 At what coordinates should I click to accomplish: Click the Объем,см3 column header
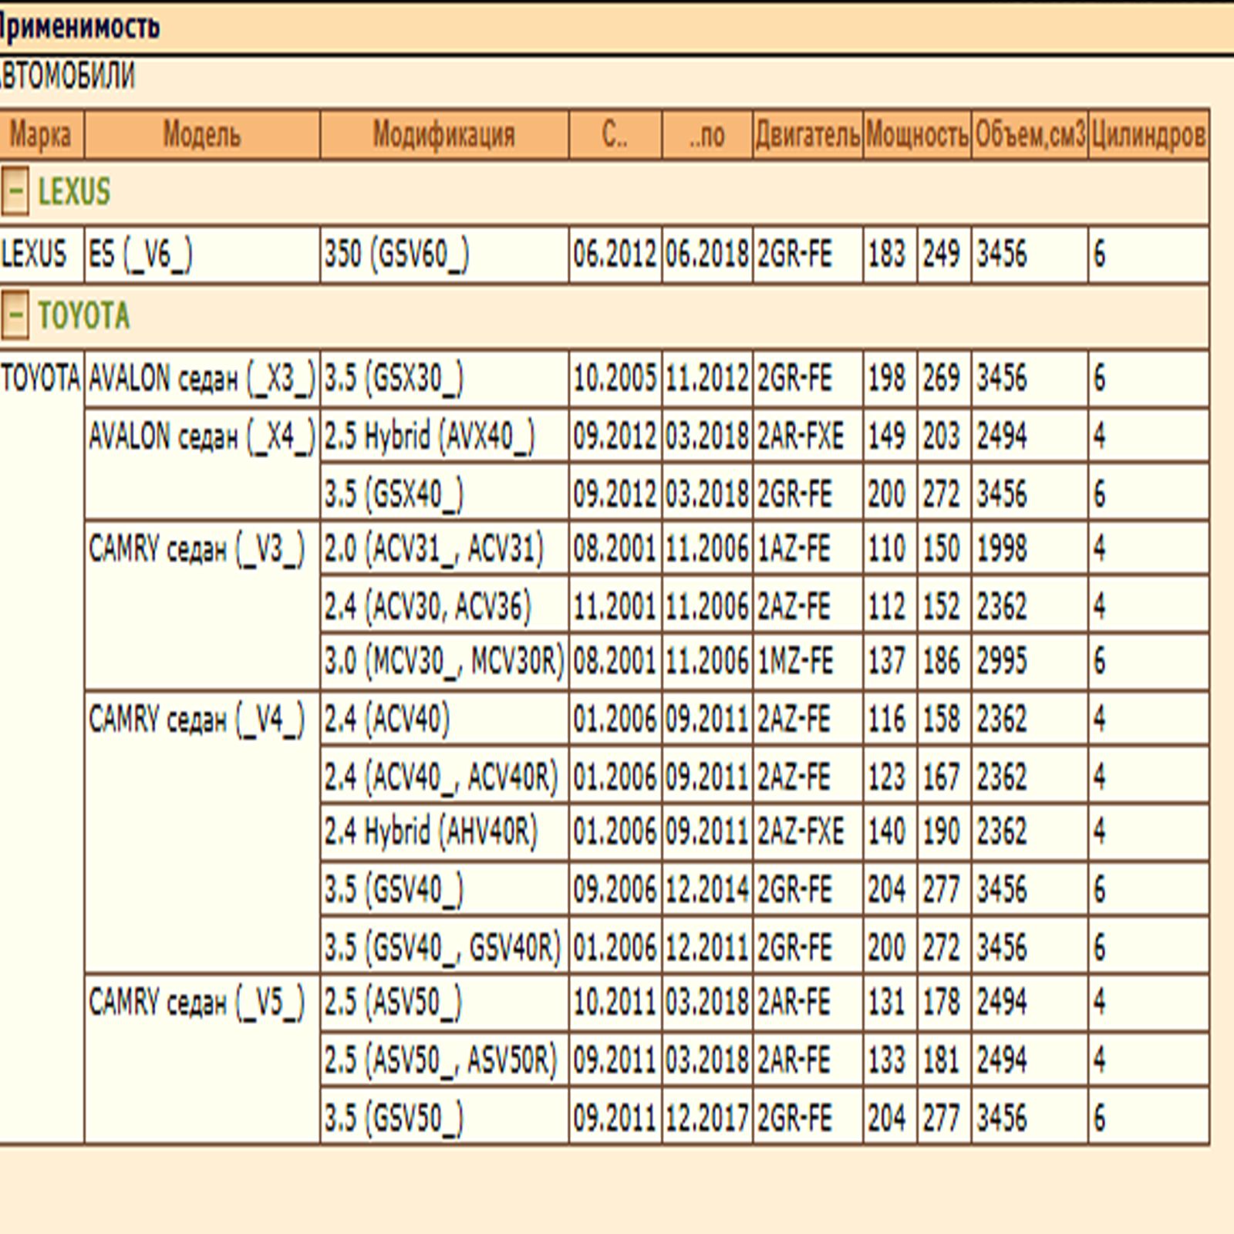click(1029, 135)
